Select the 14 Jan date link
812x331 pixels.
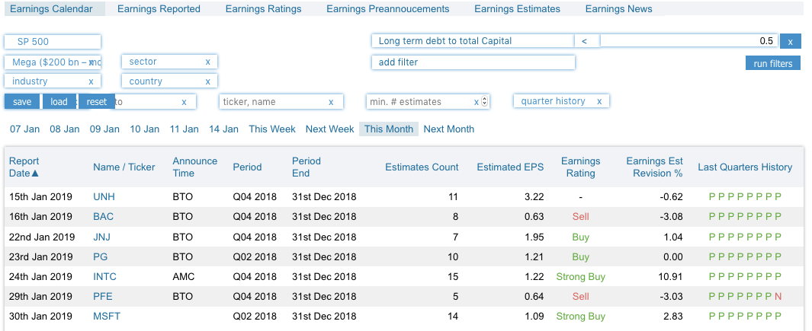pyautogui.click(x=223, y=129)
